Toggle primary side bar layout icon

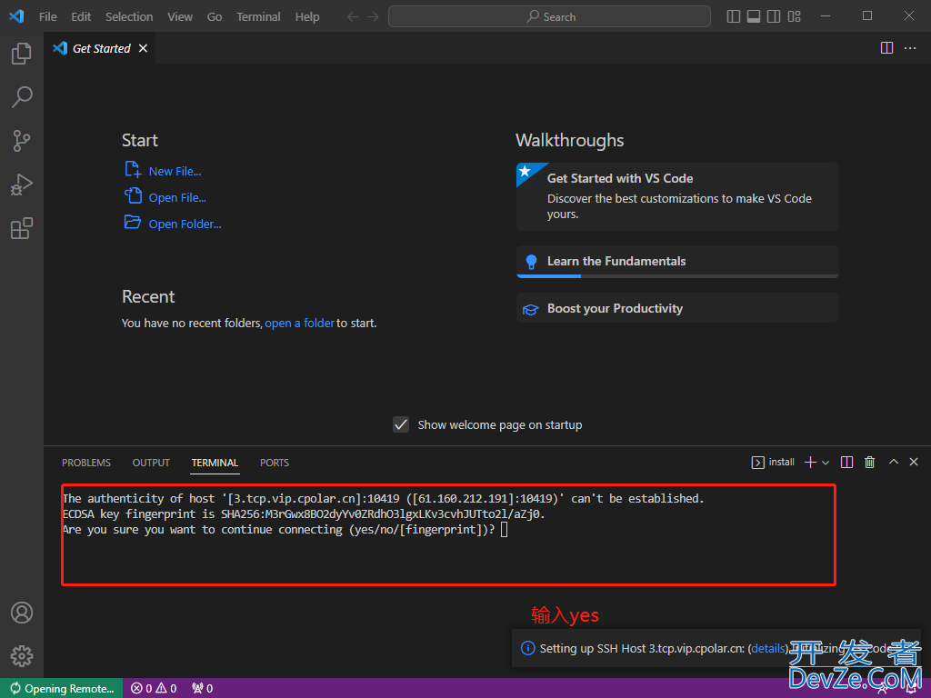tap(734, 16)
